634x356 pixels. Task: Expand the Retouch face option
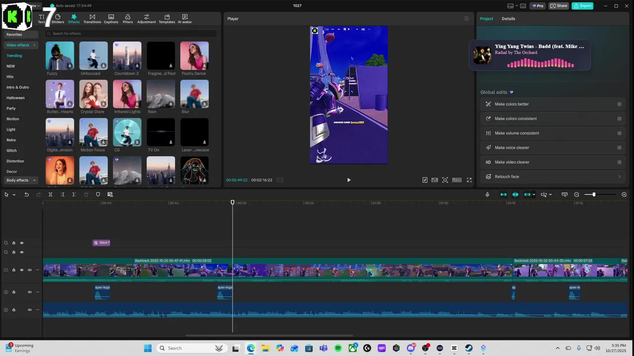(619, 177)
